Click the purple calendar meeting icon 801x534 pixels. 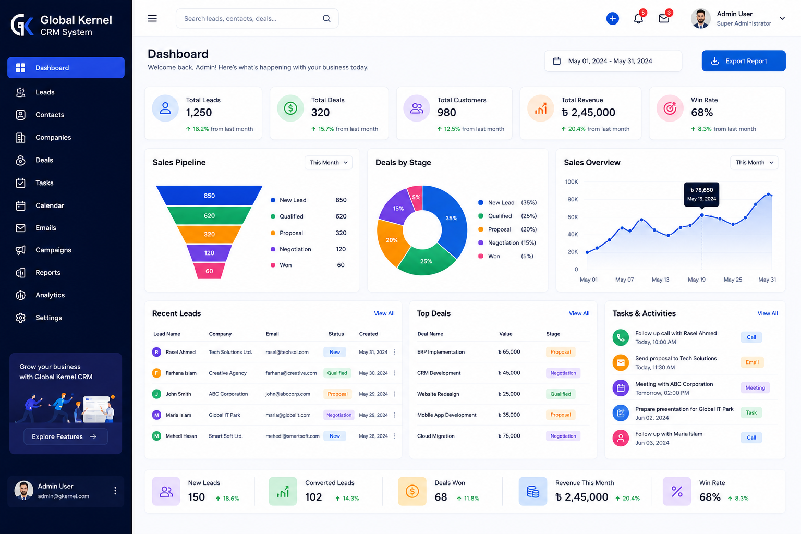(621, 388)
